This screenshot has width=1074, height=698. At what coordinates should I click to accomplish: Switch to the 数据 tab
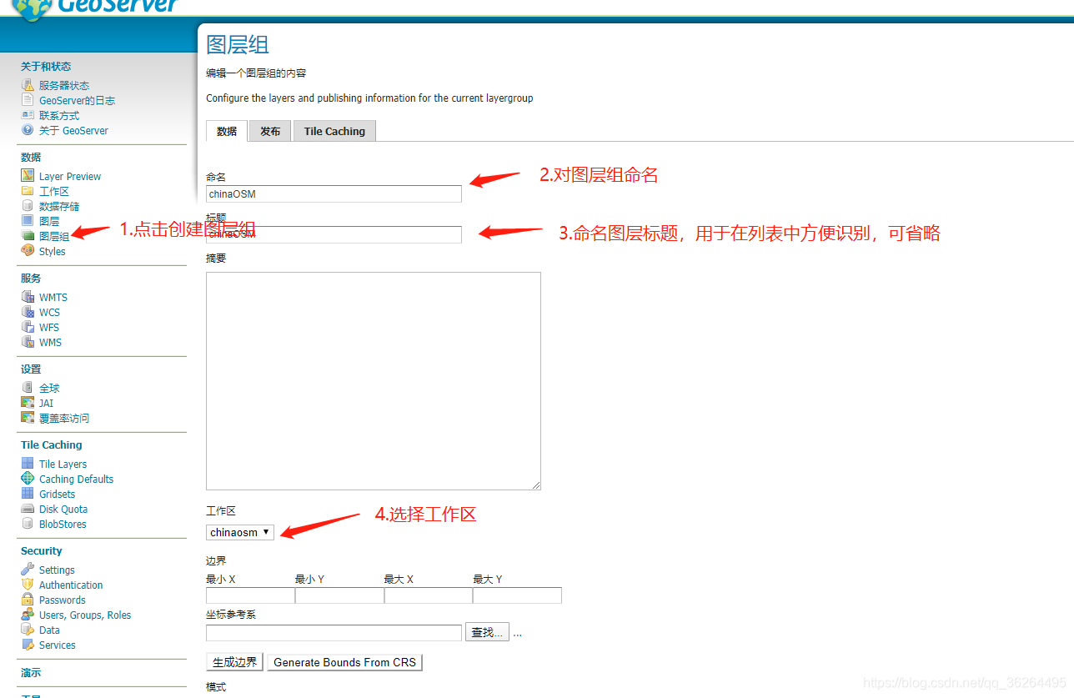click(227, 131)
